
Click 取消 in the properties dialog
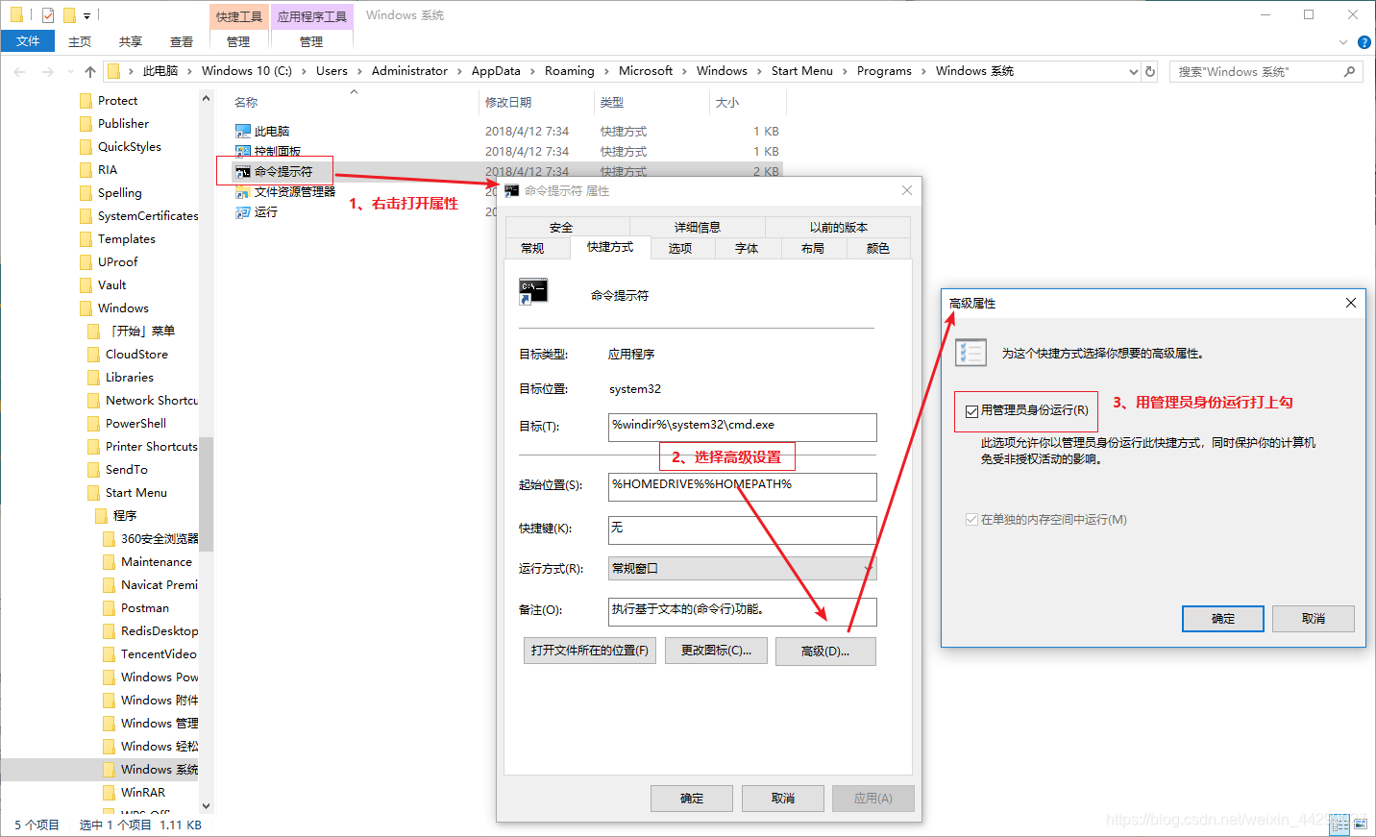(x=783, y=799)
